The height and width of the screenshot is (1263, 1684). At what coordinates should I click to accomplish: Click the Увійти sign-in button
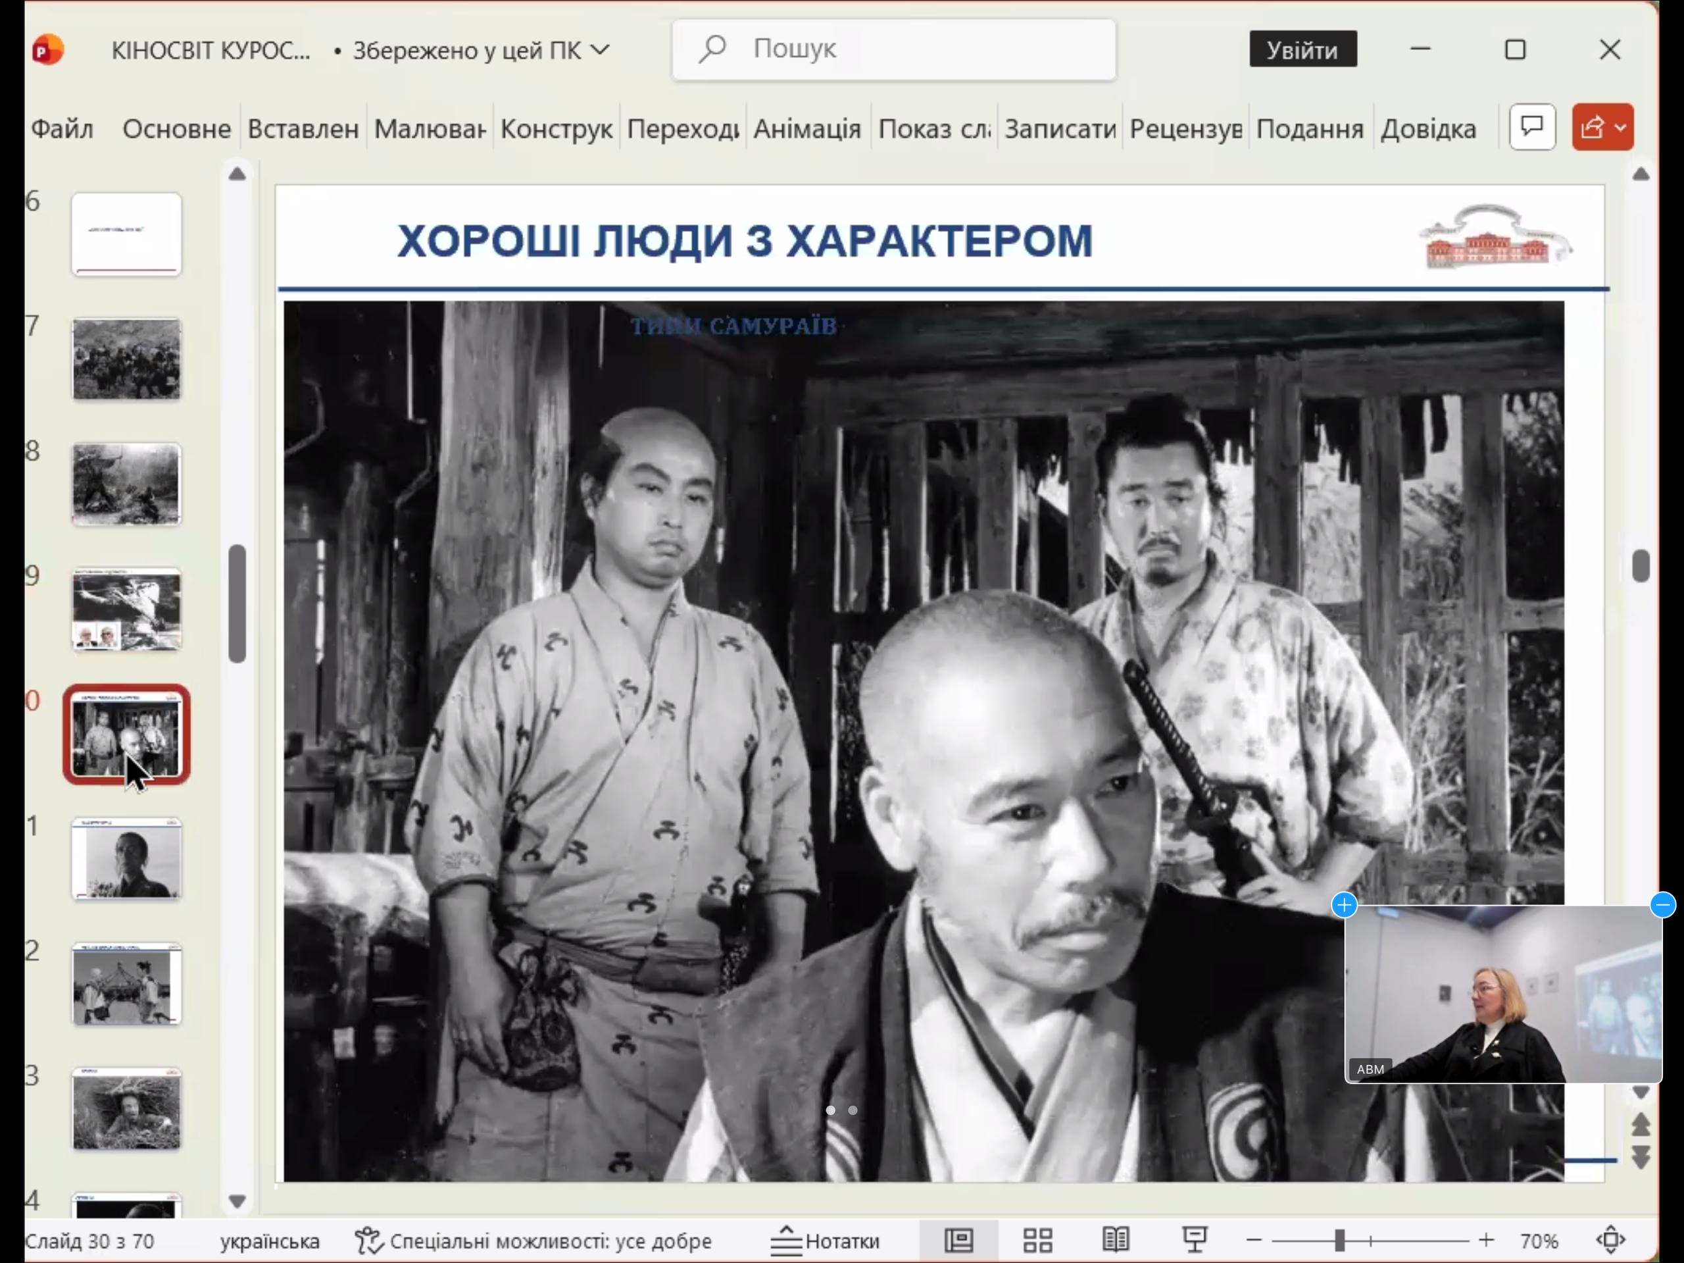click(1302, 50)
